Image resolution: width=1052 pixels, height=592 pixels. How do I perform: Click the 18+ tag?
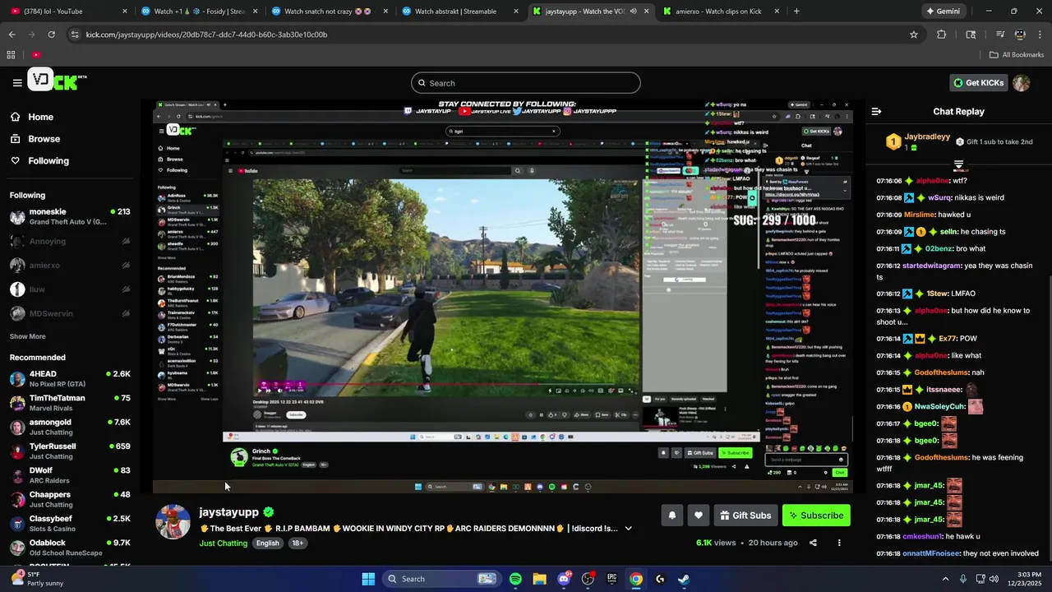pos(298,543)
